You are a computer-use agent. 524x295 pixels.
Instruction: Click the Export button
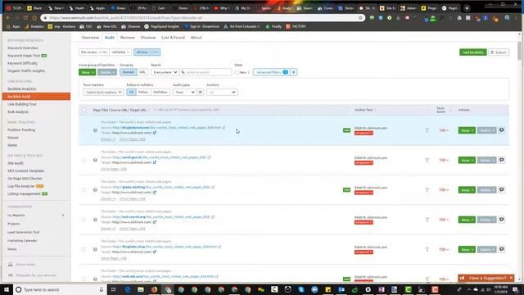coord(499,52)
